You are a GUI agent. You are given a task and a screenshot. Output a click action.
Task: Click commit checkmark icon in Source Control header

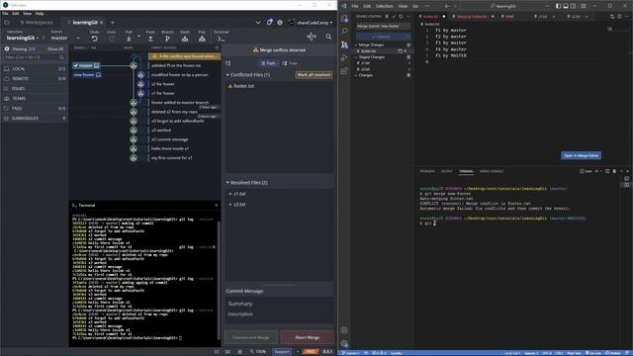pos(394,17)
